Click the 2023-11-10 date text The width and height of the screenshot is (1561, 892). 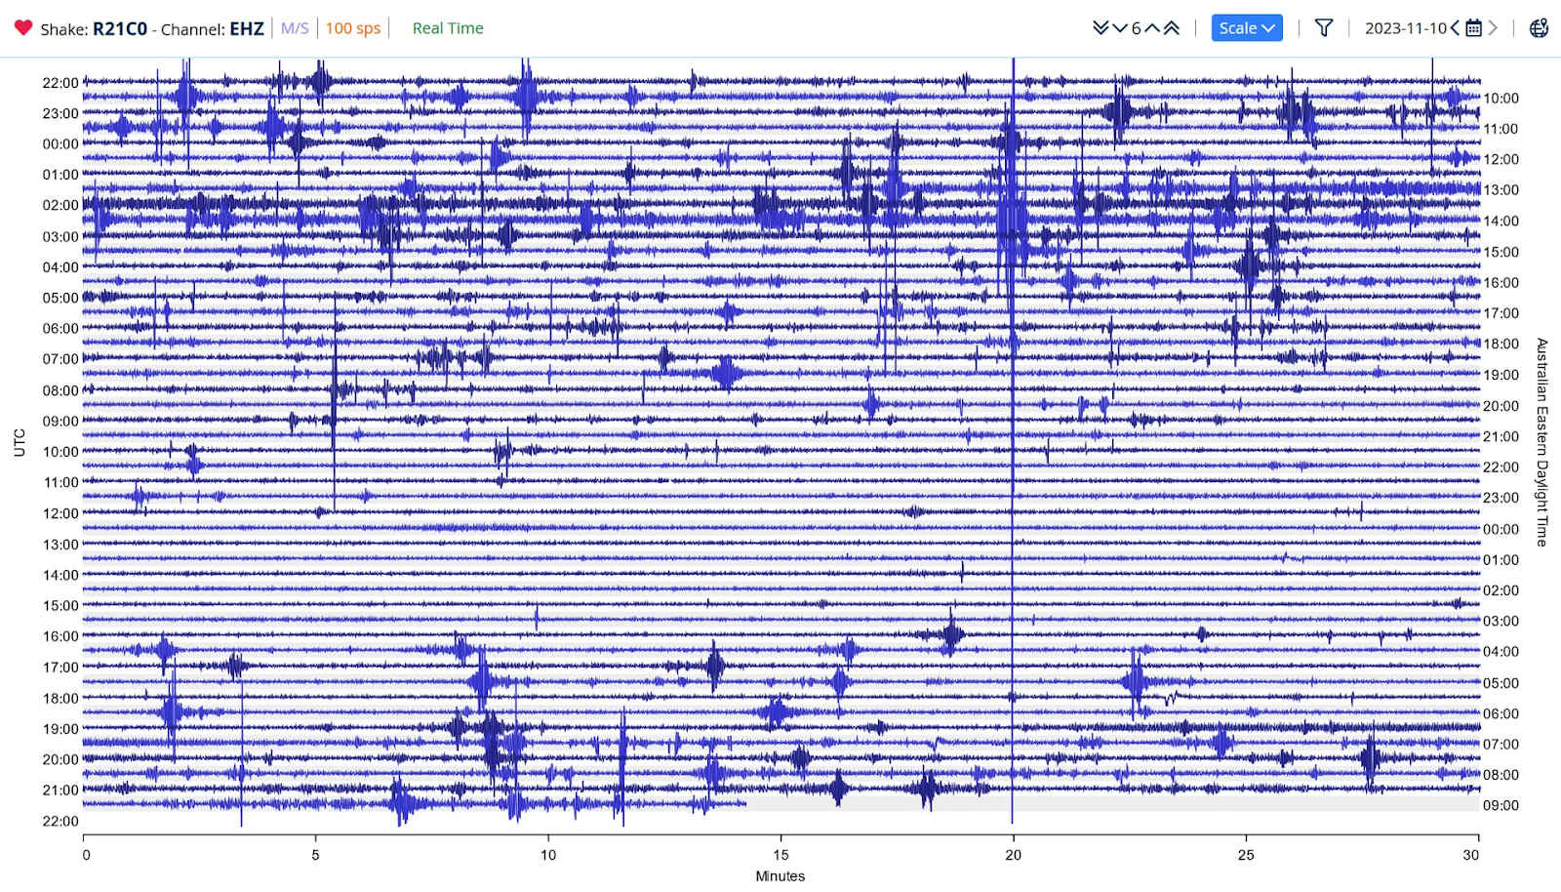point(1405,28)
